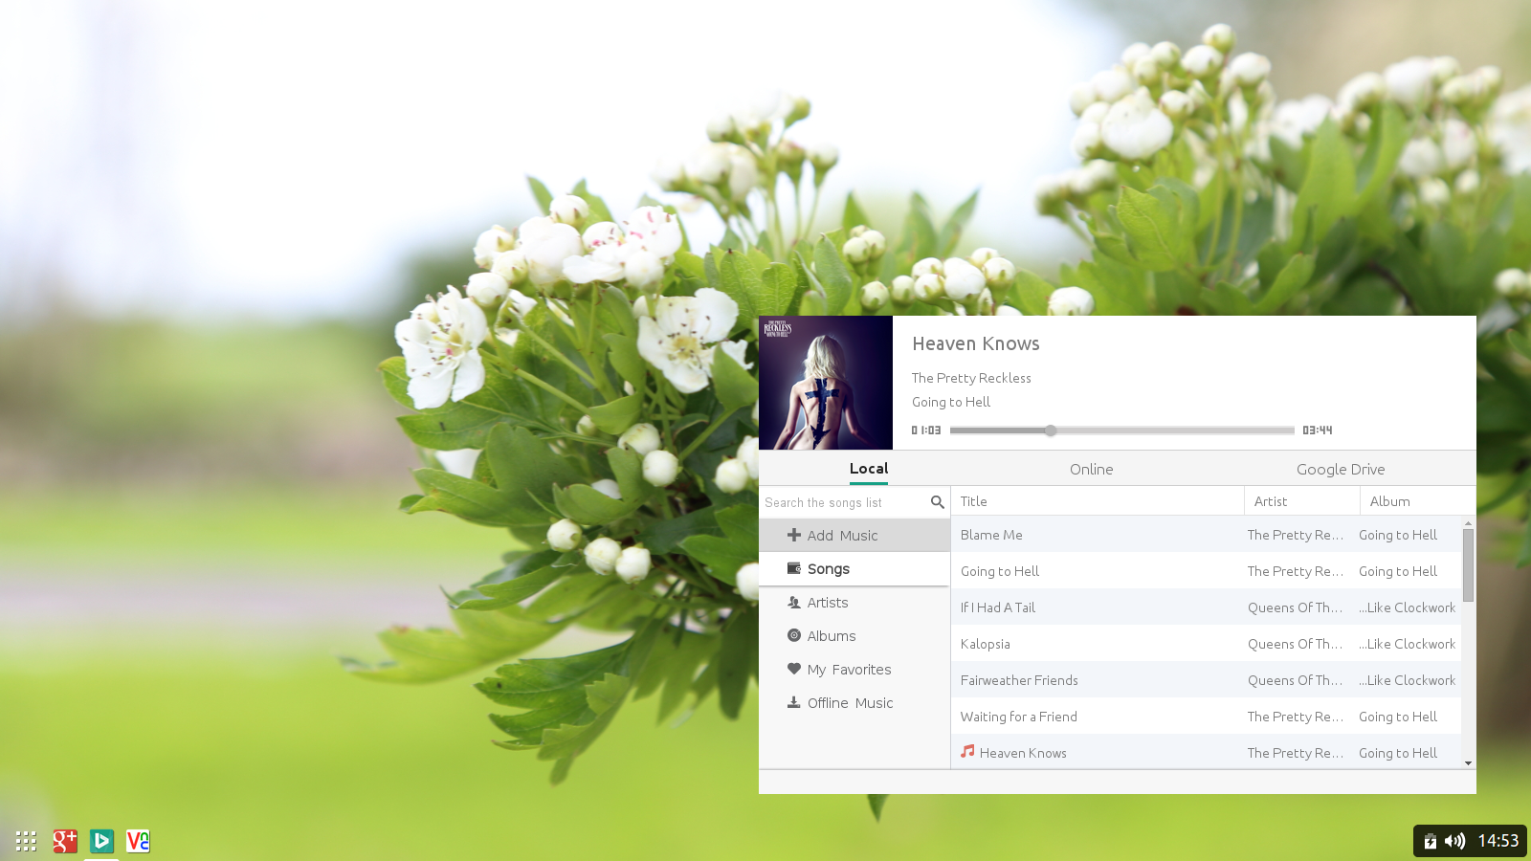The width and height of the screenshot is (1531, 861).
Task: Click the artist cell in Blame Me row
Action: (x=1296, y=535)
